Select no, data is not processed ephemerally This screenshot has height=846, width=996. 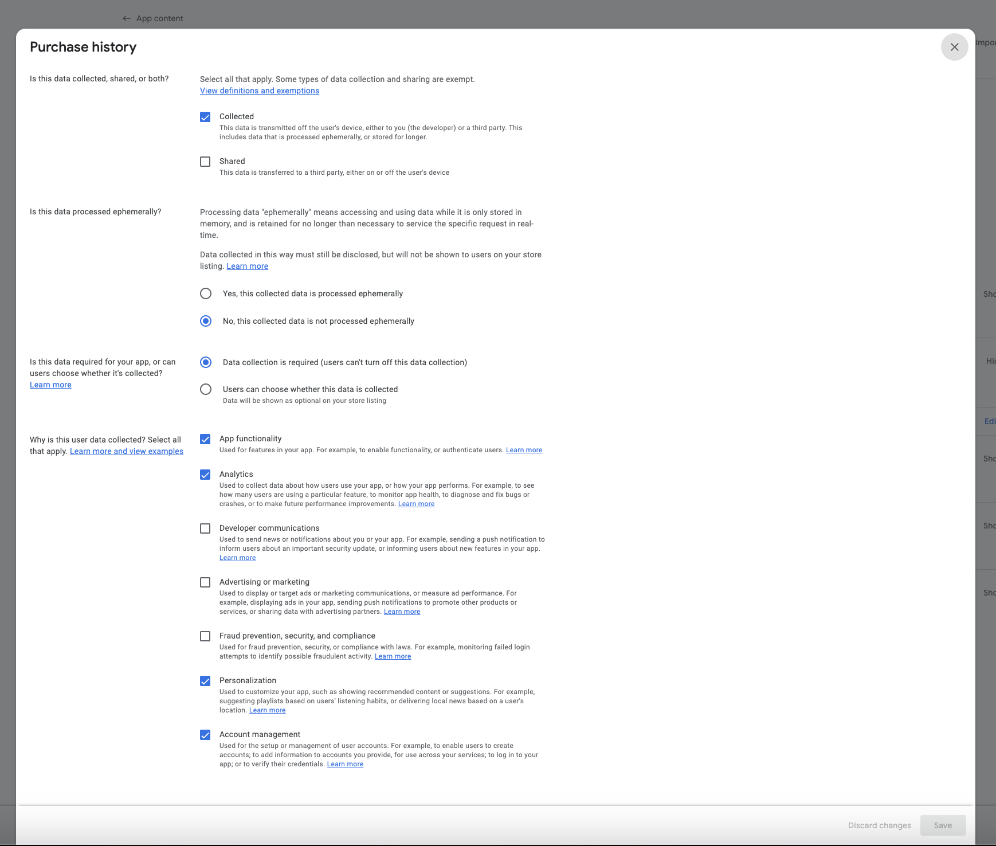coord(206,321)
